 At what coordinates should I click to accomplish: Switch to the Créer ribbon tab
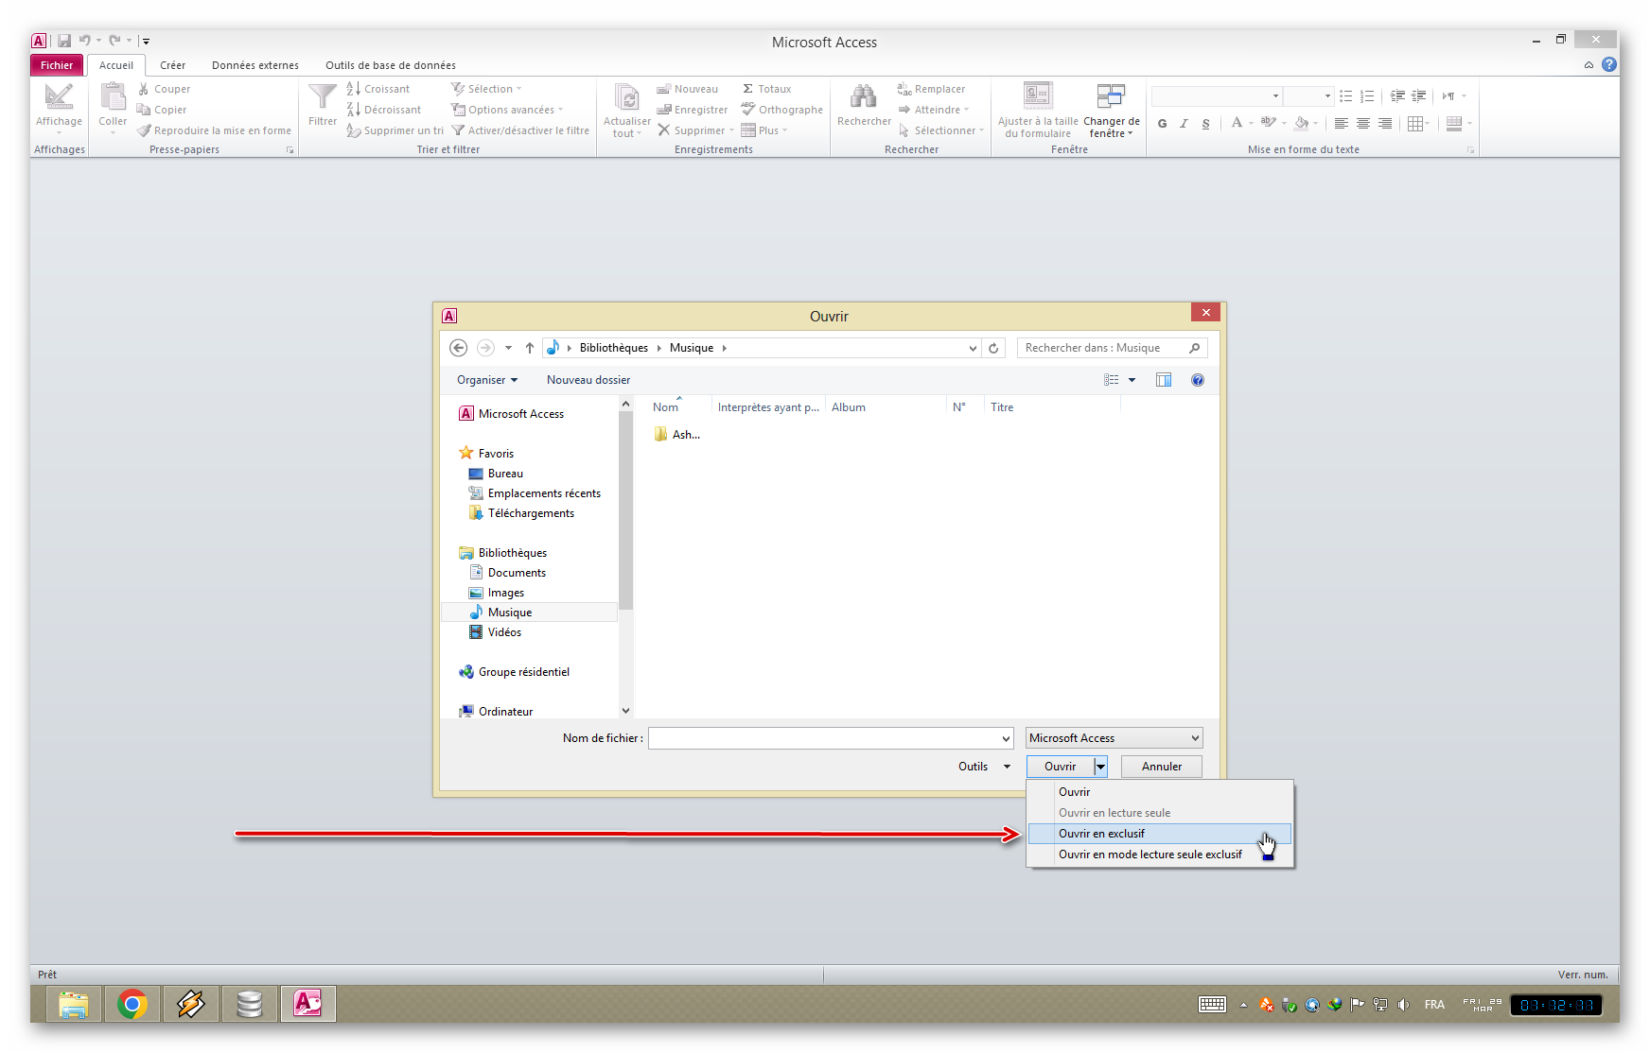pyautogui.click(x=172, y=65)
